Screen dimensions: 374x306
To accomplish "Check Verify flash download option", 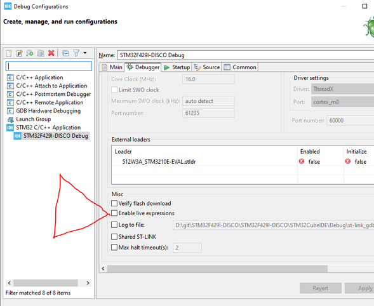I will click(x=114, y=203).
